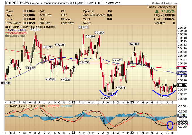This screenshot has width=192, height=135.
Task: Click the $COPPER:SPY ticker title
Action: click(x=17, y=3)
